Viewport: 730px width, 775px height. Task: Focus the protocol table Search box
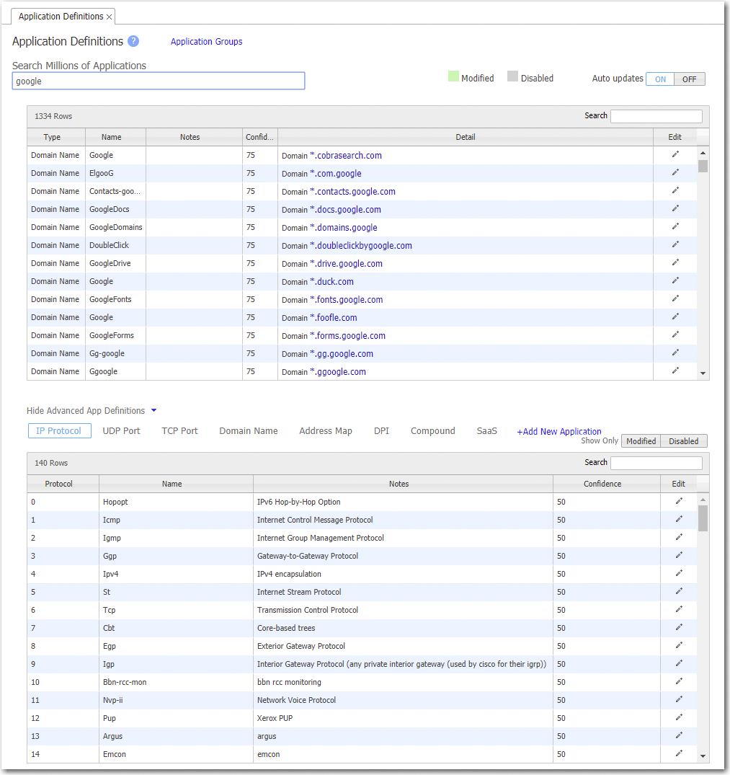[656, 463]
